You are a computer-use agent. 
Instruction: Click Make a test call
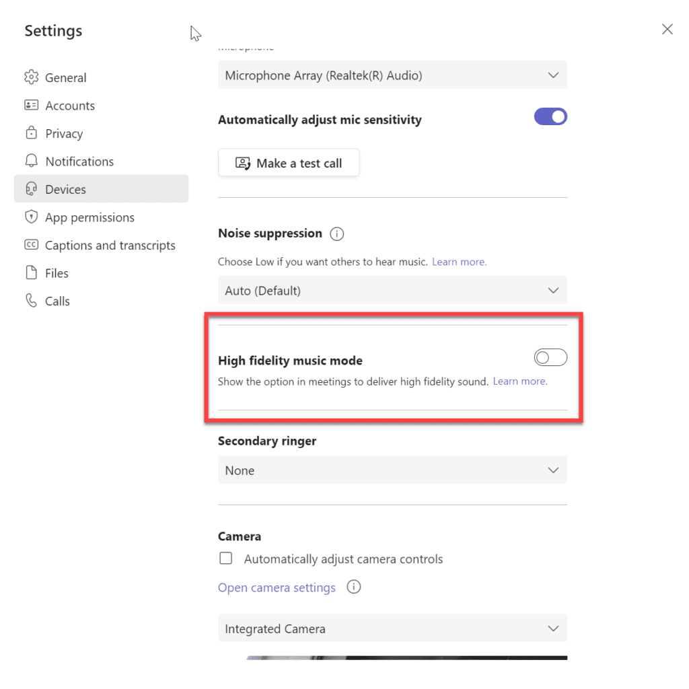(x=288, y=162)
